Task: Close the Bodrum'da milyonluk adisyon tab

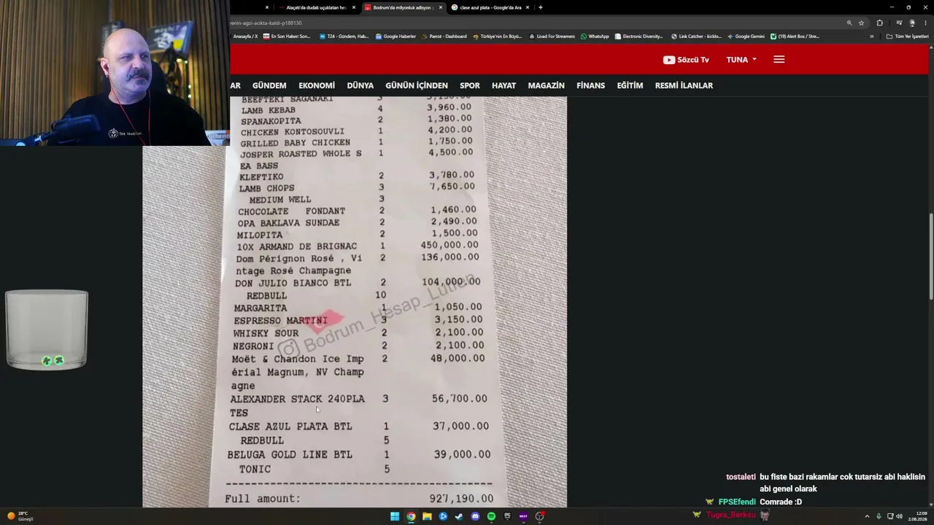Action: pyautogui.click(x=441, y=7)
